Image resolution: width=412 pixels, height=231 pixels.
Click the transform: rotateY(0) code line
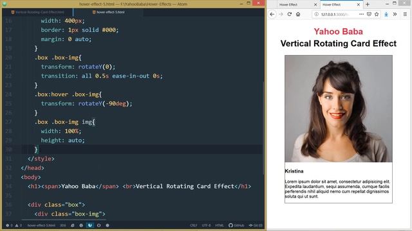tap(78, 67)
